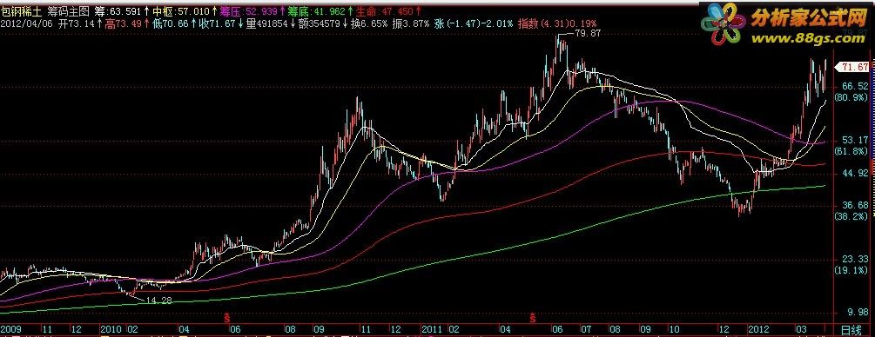Select the turnover rate 换6.65%

coord(368,24)
